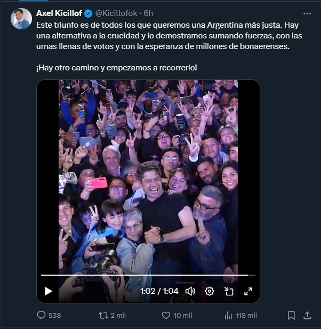Bookmark this tweet

(x=291, y=315)
